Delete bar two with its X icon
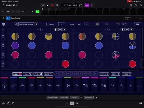The width and height of the screenshot is (144, 108). (x=131, y=29)
